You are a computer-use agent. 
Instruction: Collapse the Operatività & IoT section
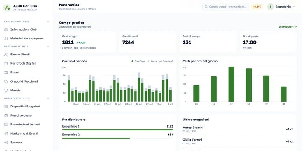[x=48, y=99]
